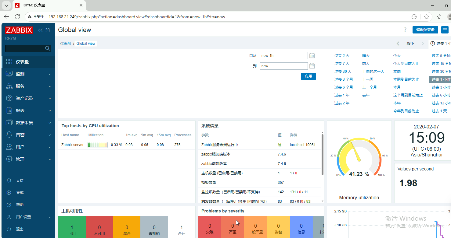Image resolution: width=451 pixels, height=238 pixels.
Task: Refresh the browser page
Action: pyautogui.click(x=17, y=17)
